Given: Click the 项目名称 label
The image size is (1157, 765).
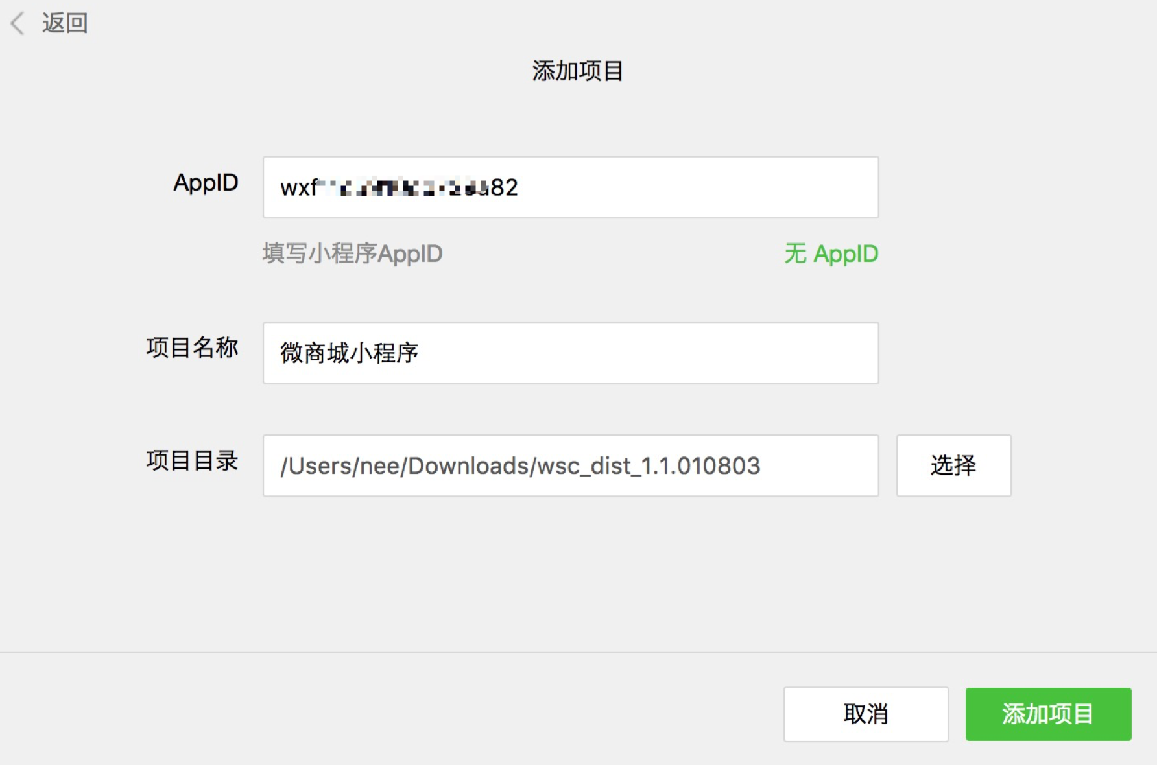Looking at the screenshot, I should [x=192, y=347].
